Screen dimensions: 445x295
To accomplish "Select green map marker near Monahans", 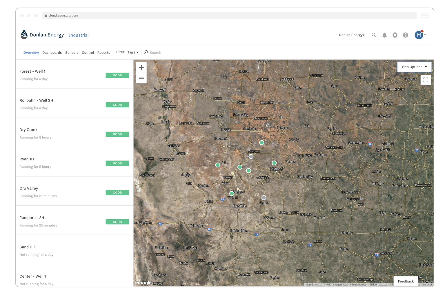I will [232, 193].
